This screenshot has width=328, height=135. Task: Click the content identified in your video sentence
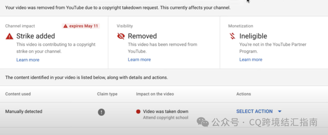pos(87,78)
